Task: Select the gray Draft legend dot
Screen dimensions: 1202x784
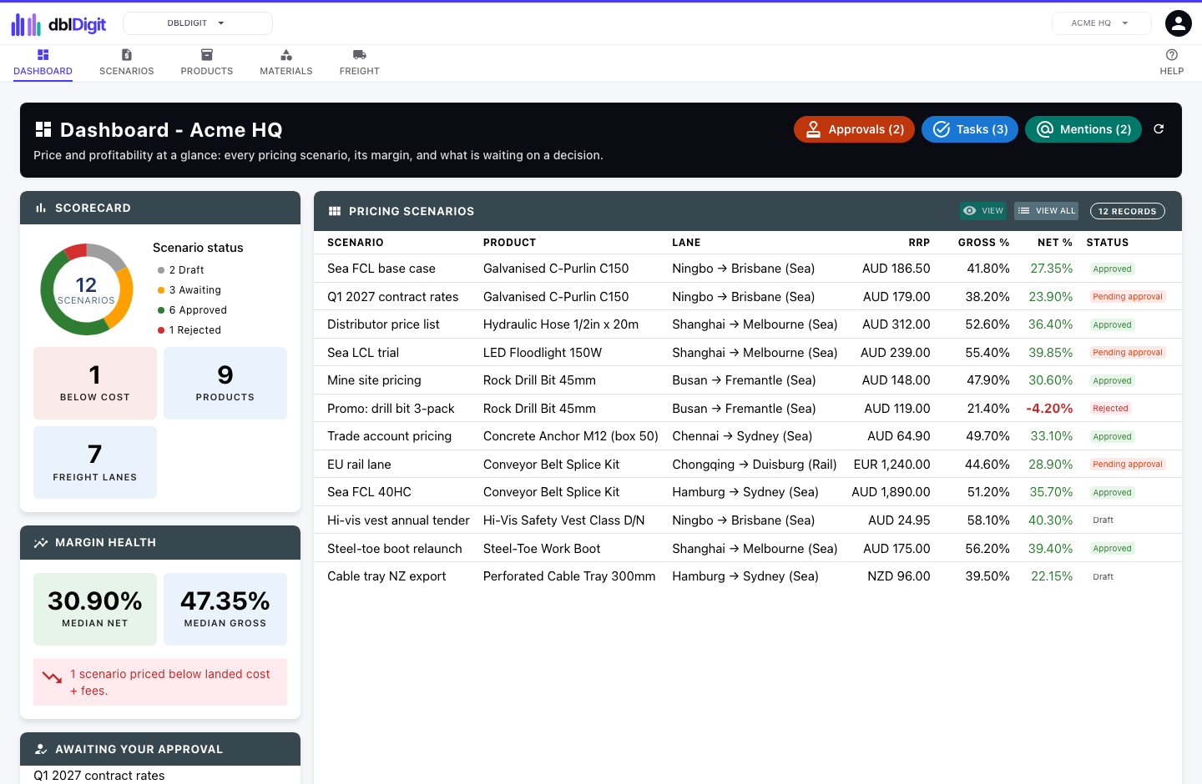Action: pos(161,270)
